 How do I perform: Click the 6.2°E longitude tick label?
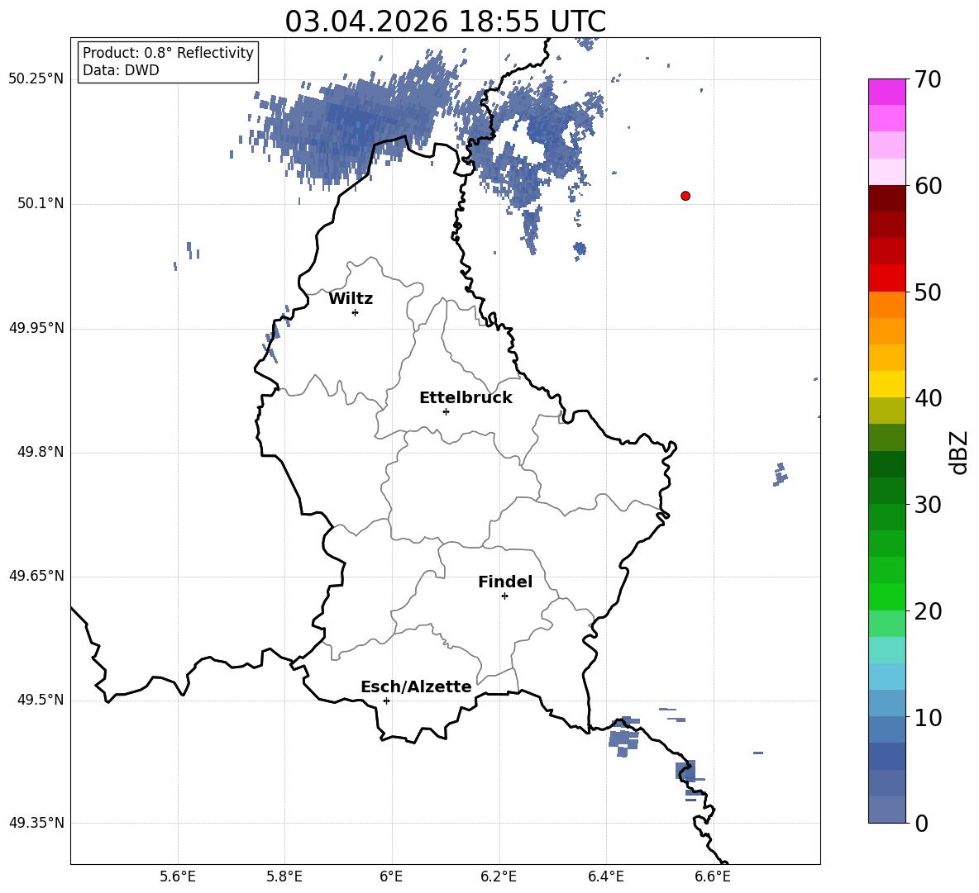pos(499,876)
